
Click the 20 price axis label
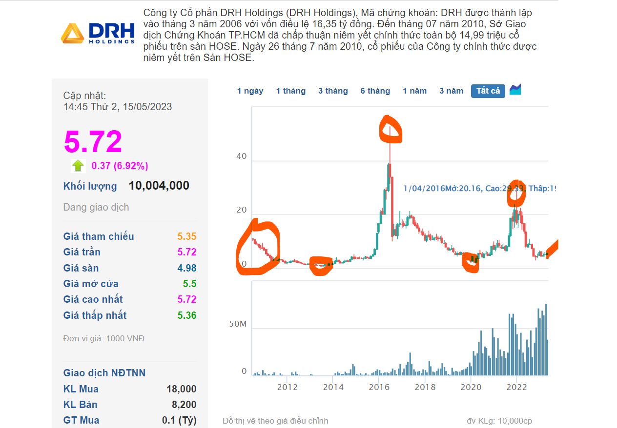pos(242,210)
